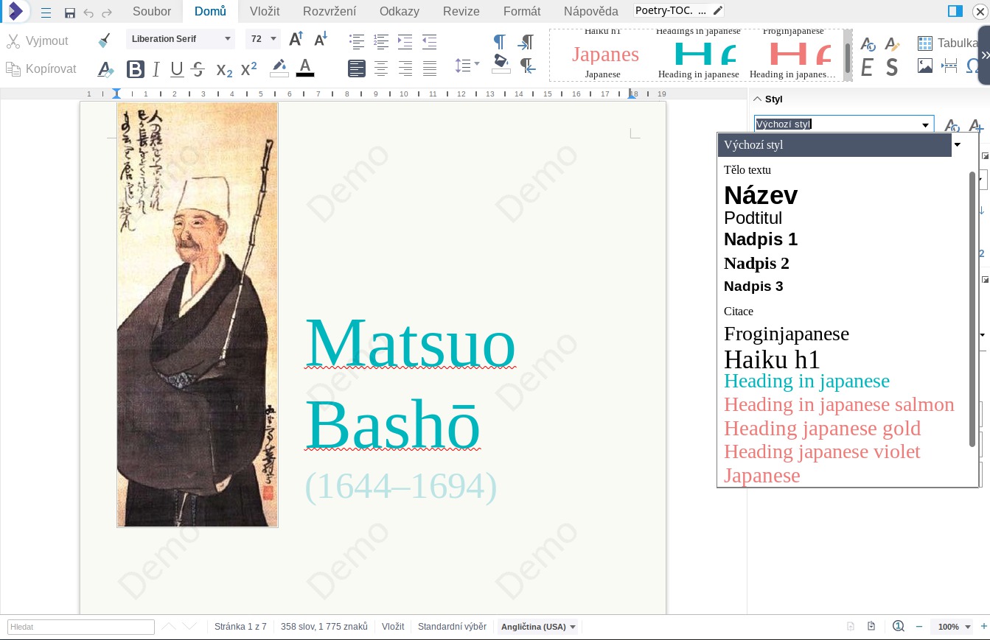Justify the paragraph
Screen dimensions: 990x640
pos(430,68)
